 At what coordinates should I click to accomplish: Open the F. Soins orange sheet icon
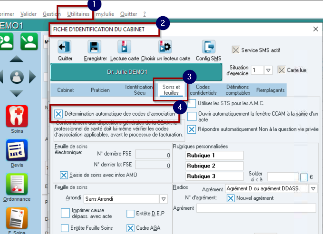[17, 218]
